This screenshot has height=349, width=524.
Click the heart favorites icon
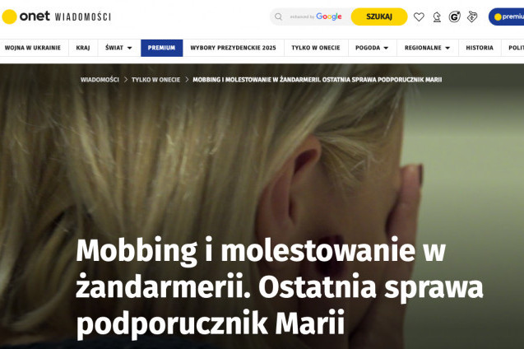pyautogui.click(x=419, y=16)
